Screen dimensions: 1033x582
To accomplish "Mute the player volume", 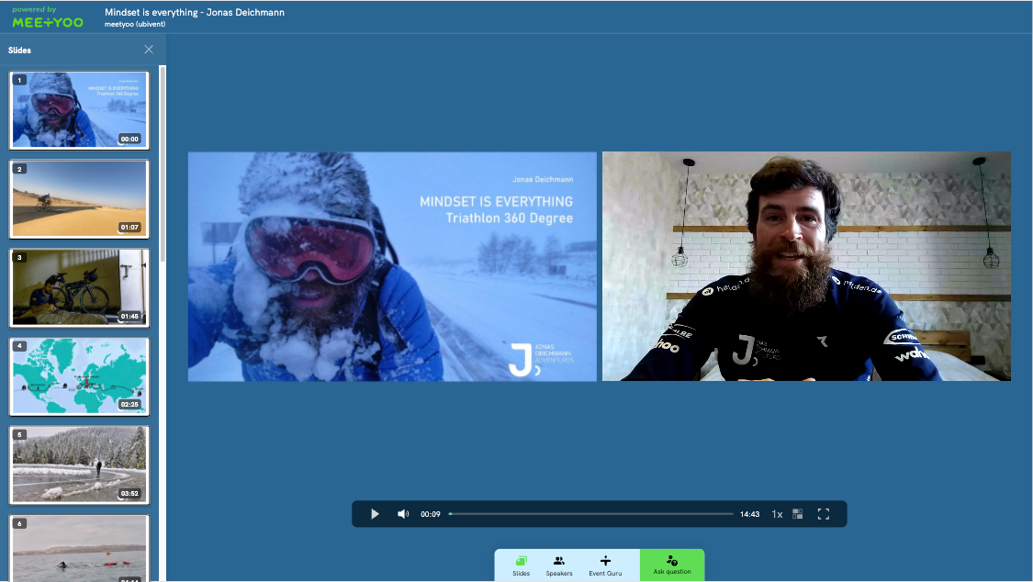I will pyautogui.click(x=403, y=514).
